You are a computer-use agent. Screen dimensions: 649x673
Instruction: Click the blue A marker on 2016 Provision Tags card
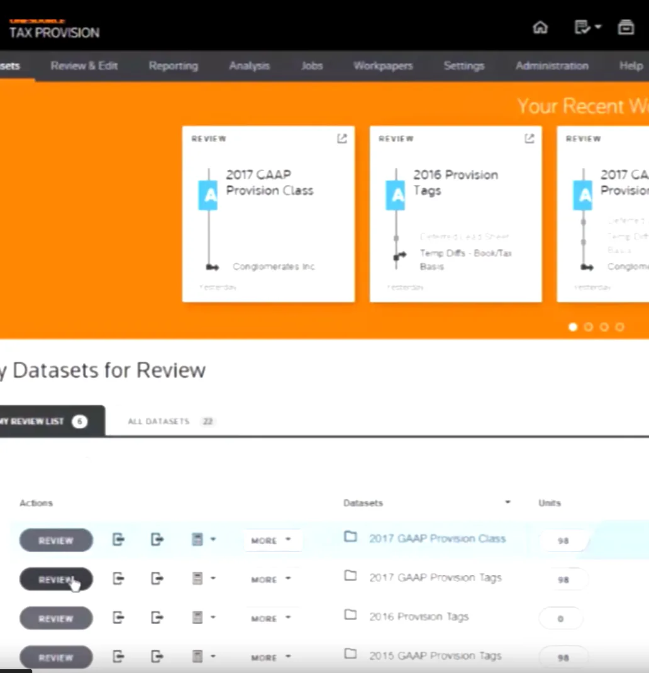point(396,195)
